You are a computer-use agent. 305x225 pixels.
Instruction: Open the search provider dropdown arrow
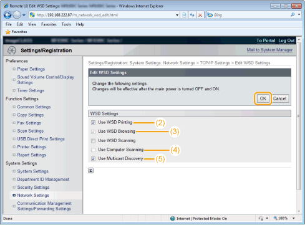[x=299, y=14]
